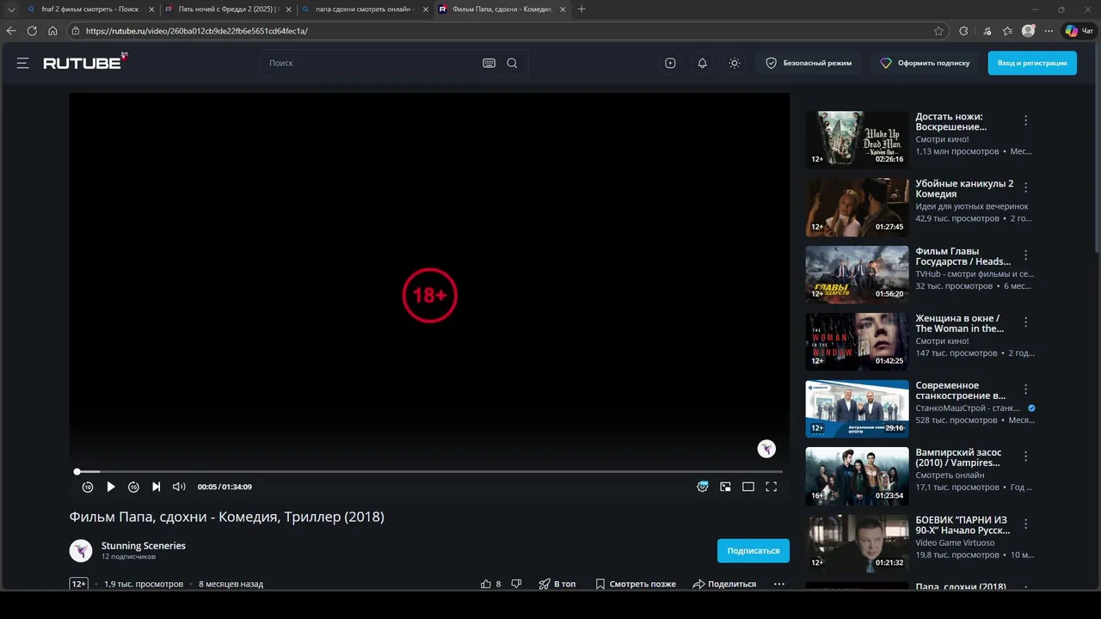Click the channel watermark in the player

click(766, 449)
